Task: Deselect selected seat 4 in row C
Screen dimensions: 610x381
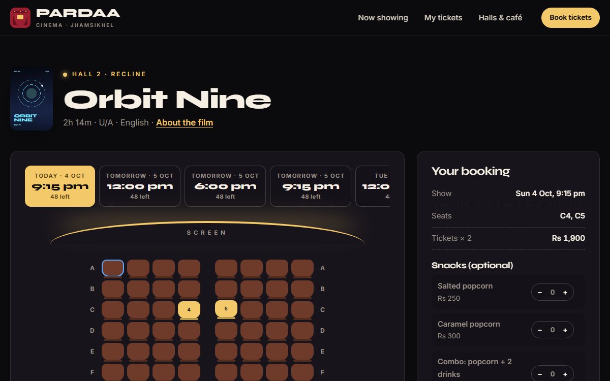Action: (x=189, y=309)
